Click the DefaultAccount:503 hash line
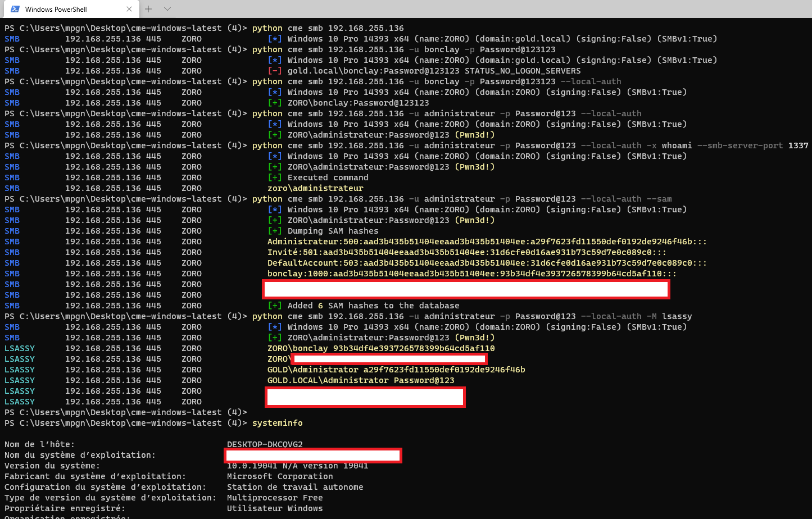 click(x=487, y=263)
